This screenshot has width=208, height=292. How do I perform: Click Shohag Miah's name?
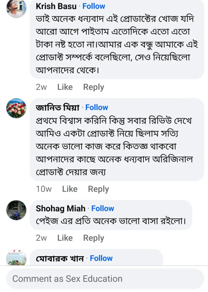pos(60,208)
